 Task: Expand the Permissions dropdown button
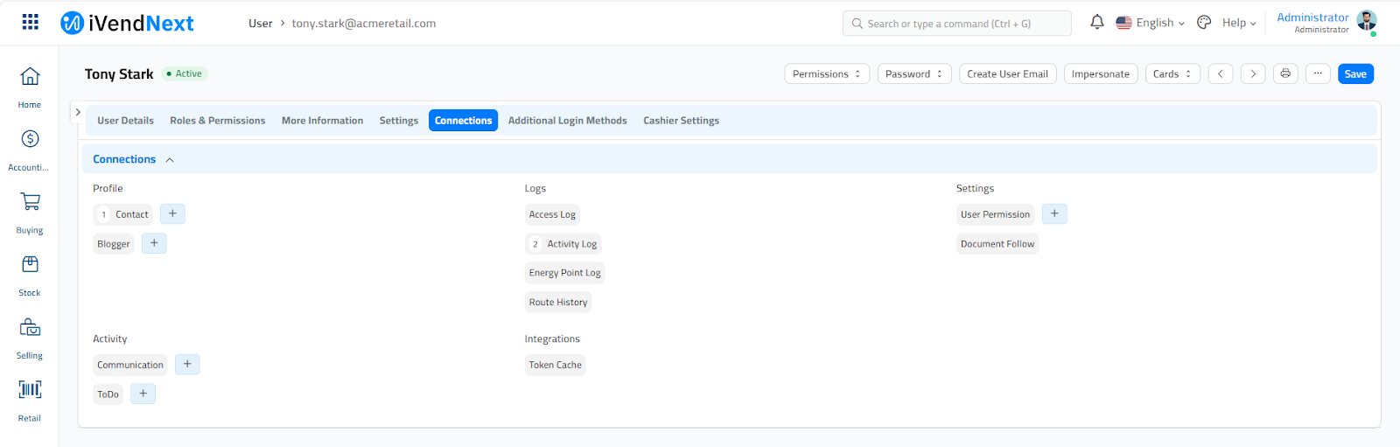click(826, 74)
